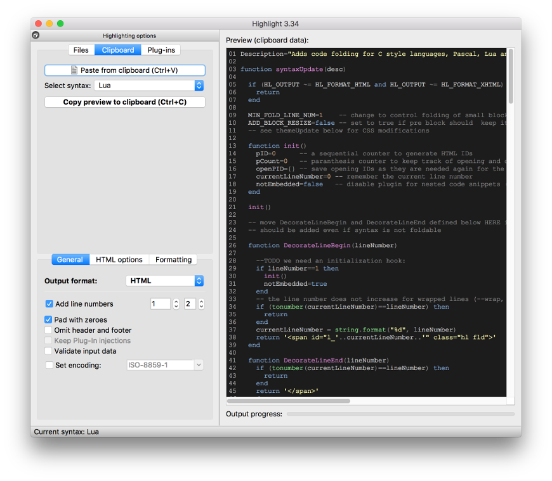This screenshot has height=481, width=552.
Task: Open the General options tab
Action: coord(70,259)
